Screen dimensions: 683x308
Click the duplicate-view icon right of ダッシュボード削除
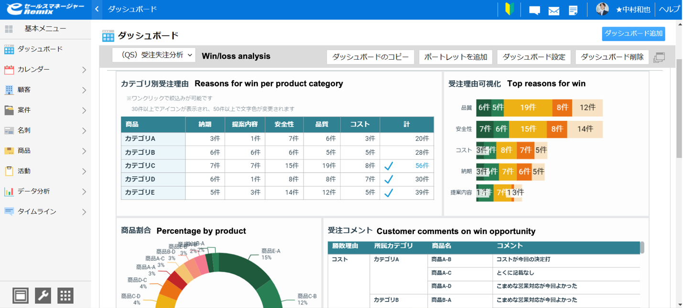[x=660, y=56]
